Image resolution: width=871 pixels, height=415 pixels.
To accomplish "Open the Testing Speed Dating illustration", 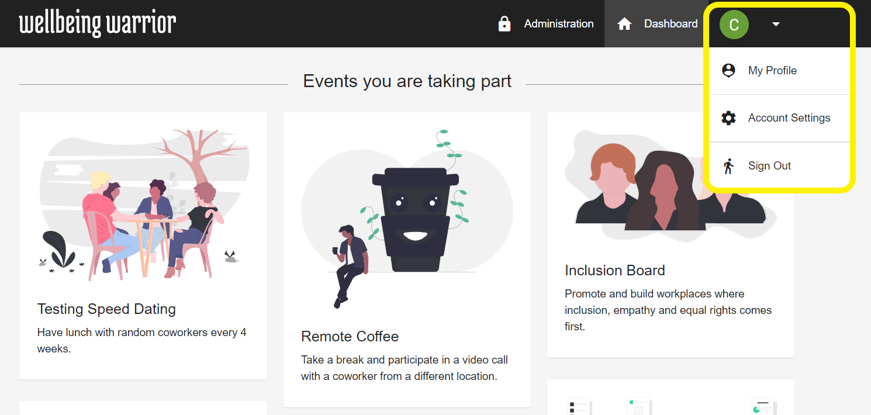I will pyautogui.click(x=143, y=205).
